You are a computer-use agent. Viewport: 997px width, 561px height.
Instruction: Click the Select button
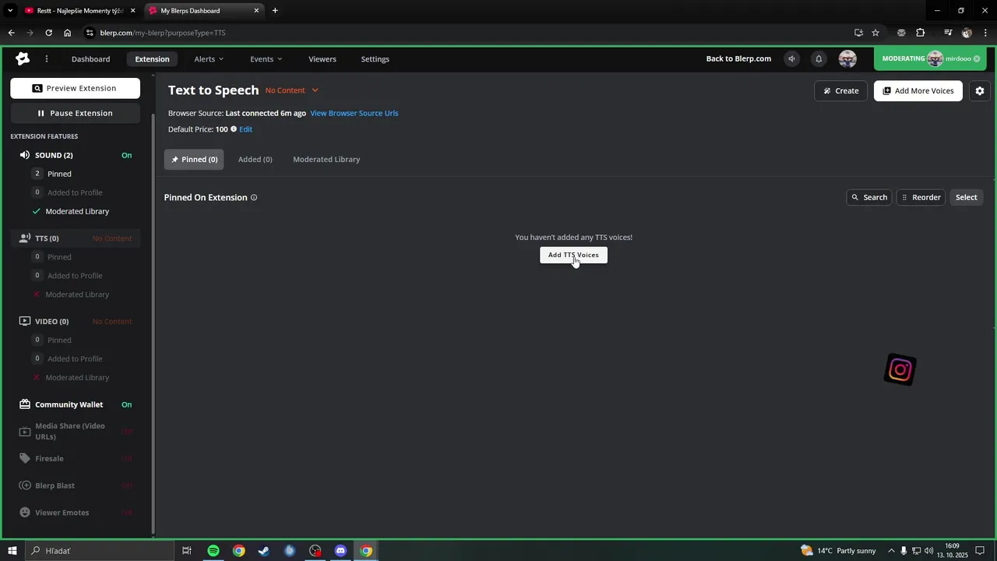click(966, 197)
